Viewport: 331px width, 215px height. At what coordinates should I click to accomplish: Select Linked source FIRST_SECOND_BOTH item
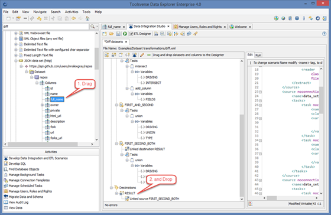(x=154, y=198)
